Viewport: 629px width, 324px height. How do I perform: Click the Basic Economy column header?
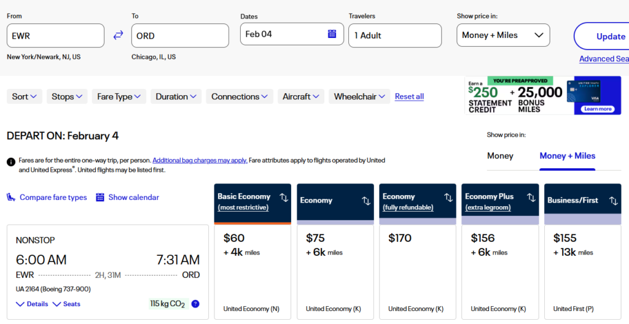coord(252,204)
